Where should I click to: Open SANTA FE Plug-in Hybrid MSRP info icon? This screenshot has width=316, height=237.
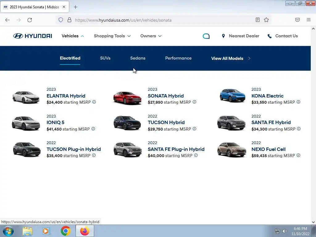click(x=196, y=156)
